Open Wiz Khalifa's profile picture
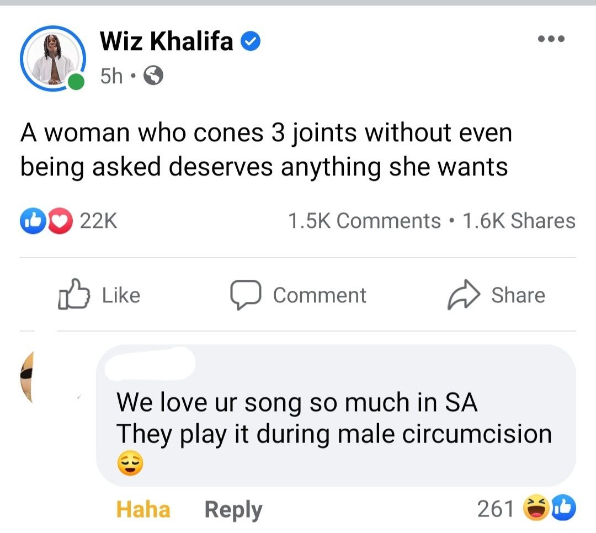Viewport: 596px width, 533px height. [x=52, y=58]
